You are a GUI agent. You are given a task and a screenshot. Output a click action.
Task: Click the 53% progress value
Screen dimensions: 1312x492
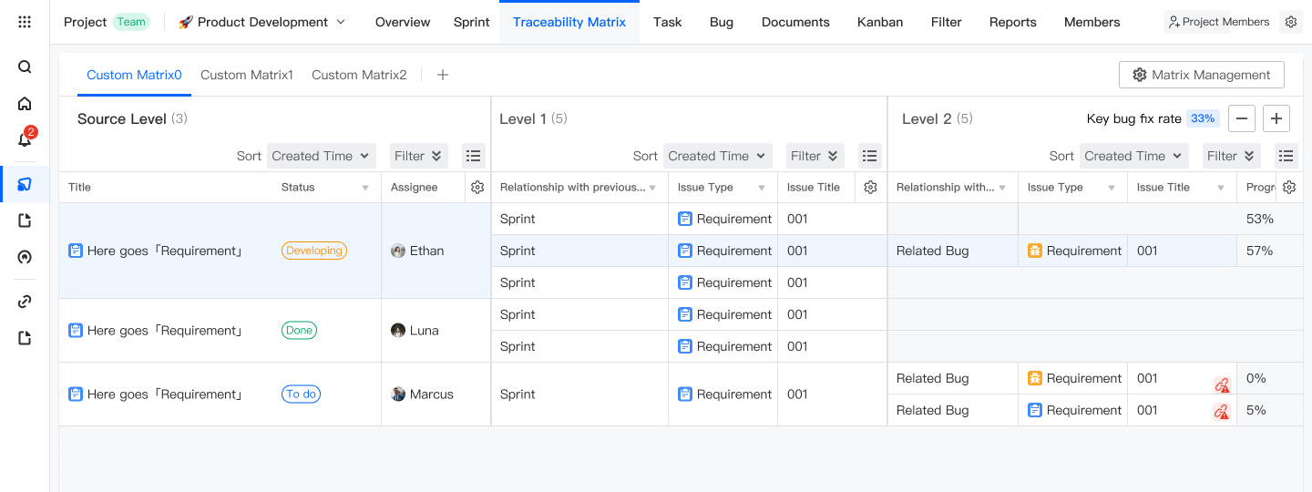coord(1259,219)
